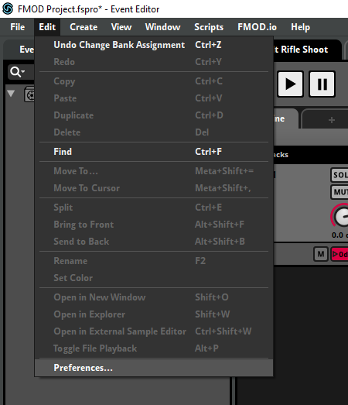348x405 pixels.
Task: Open the FMOD.io menu
Action: click(257, 27)
